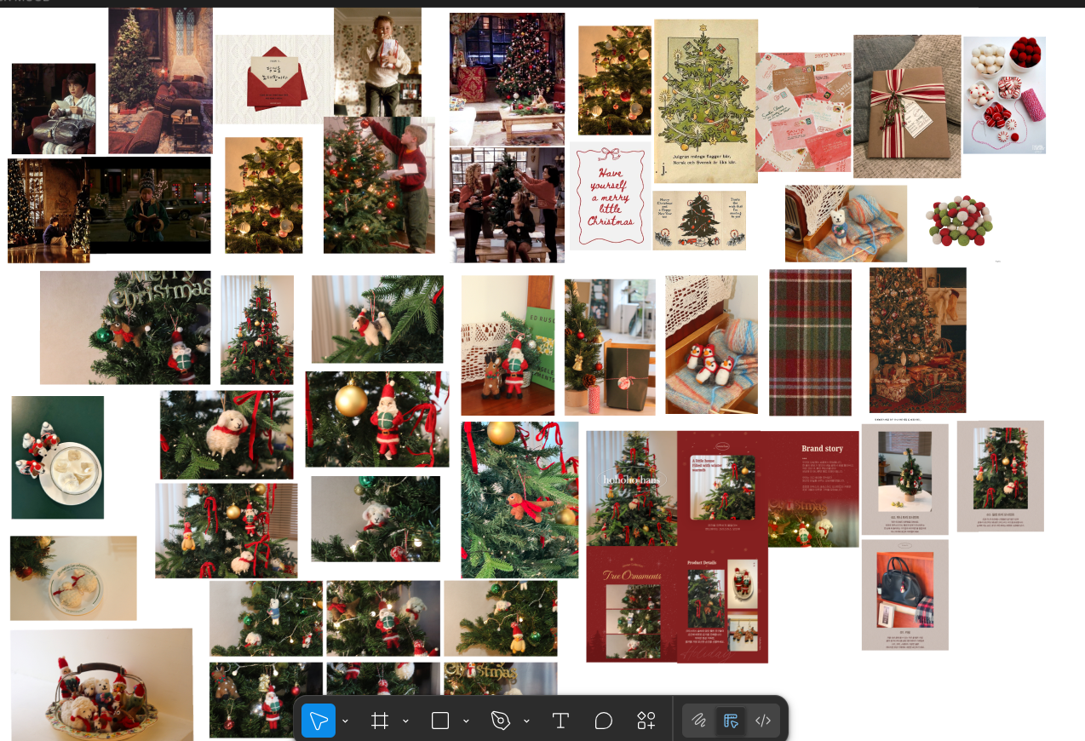Open the shape tools dropdown chevron

(466, 721)
